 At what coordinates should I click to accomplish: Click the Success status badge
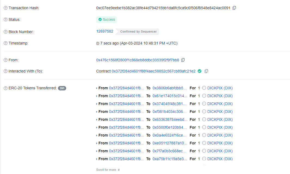pos(106,20)
